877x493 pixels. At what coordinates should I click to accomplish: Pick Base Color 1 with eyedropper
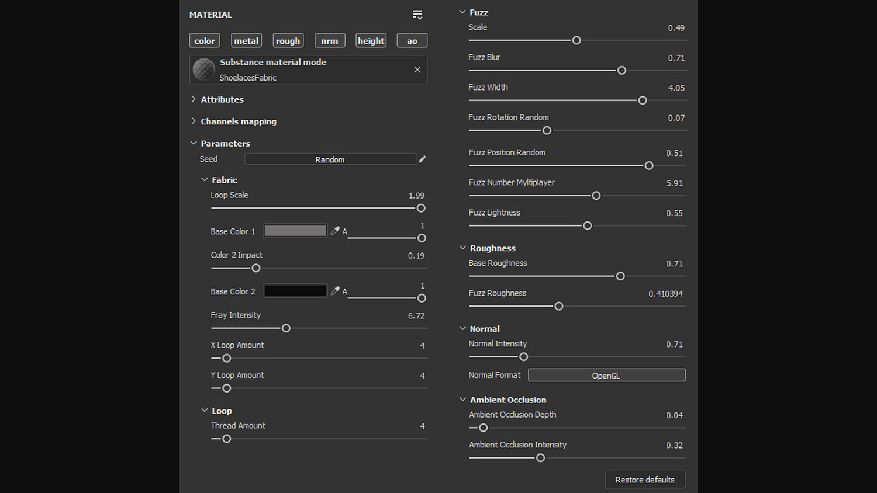(x=335, y=231)
